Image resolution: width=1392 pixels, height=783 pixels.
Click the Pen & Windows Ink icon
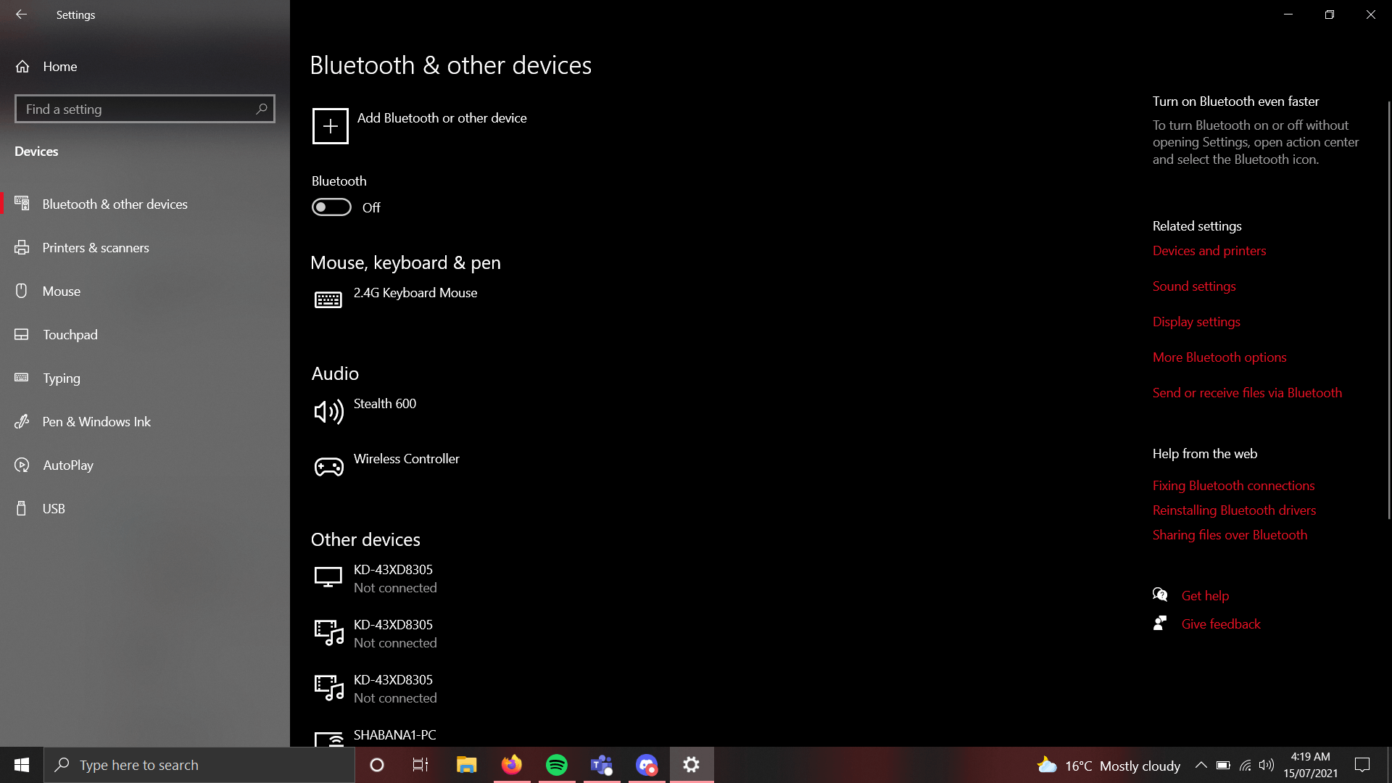21,420
